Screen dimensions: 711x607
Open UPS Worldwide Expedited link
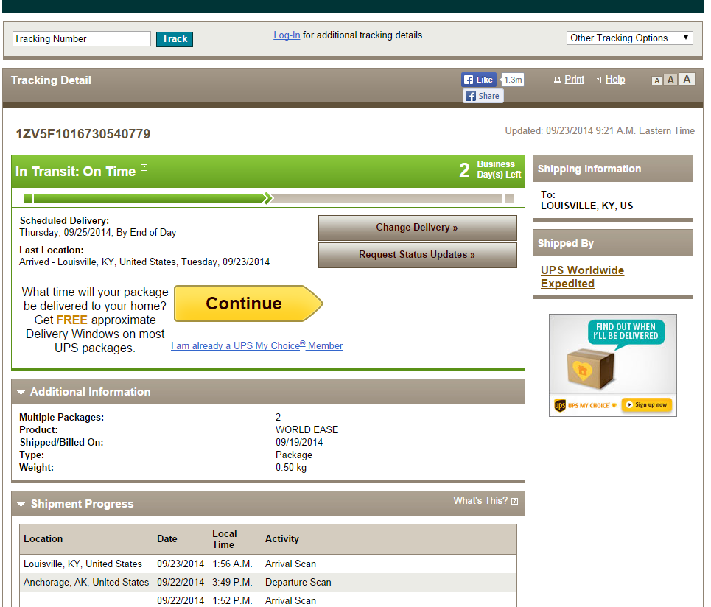pyautogui.click(x=582, y=276)
